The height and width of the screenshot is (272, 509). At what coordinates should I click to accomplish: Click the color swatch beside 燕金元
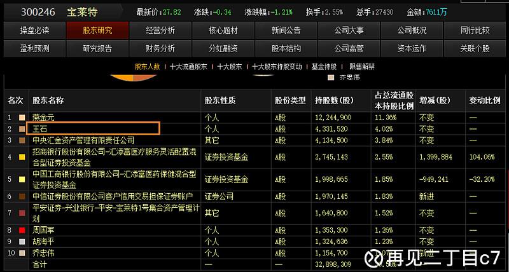point(22,118)
